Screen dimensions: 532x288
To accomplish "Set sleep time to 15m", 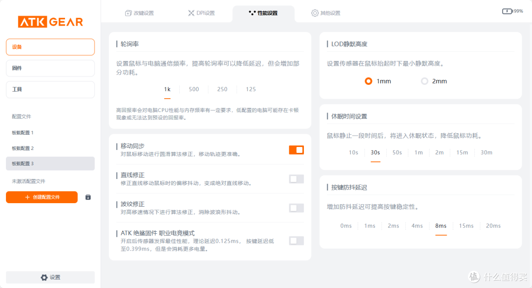I will point(462,152).
